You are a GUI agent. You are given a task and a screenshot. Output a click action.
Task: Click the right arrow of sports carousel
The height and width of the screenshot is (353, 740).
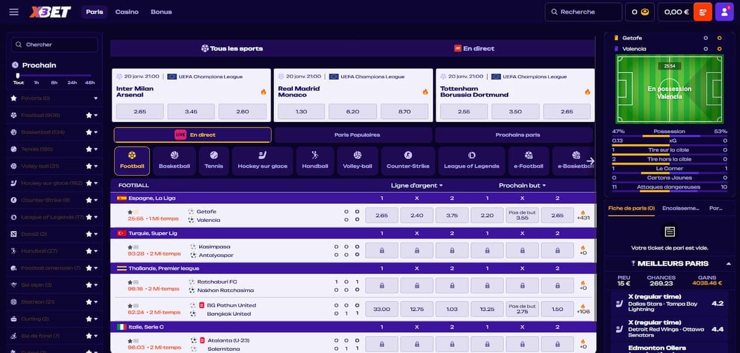click(590, 161)
